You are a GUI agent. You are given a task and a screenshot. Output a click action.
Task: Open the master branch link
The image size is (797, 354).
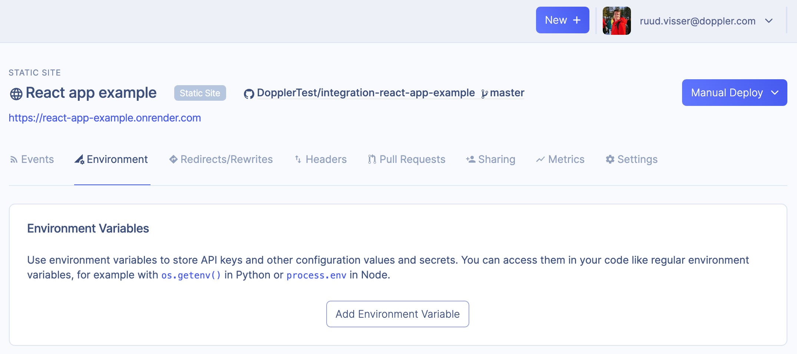point(507,93)
